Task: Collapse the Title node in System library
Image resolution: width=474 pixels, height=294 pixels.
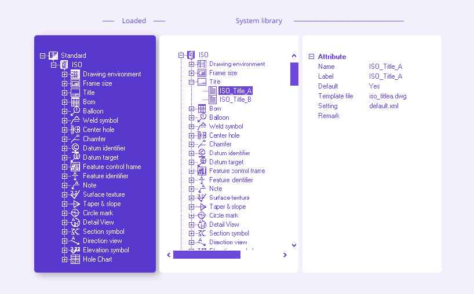Action: [192, 82]
